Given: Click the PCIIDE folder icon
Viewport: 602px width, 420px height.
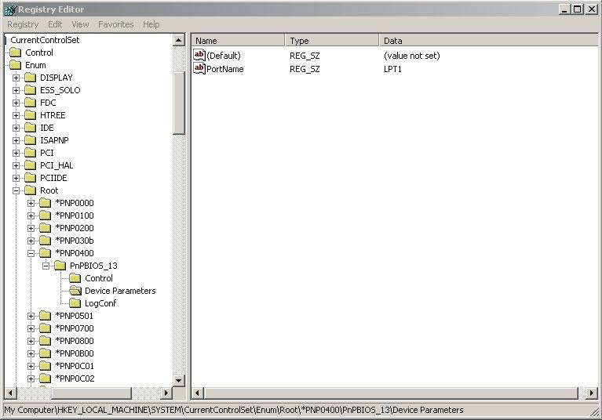Looking at the screenshot, I should tap(31, 178).
